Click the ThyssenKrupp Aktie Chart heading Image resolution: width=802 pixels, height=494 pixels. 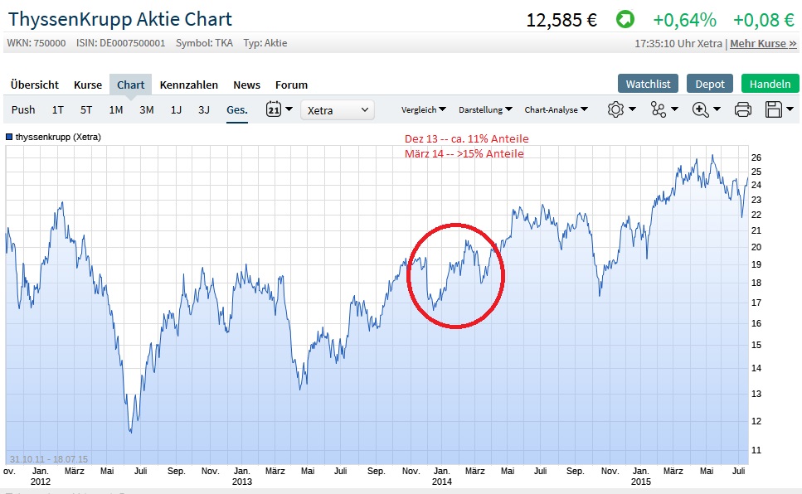coord(120,19)
